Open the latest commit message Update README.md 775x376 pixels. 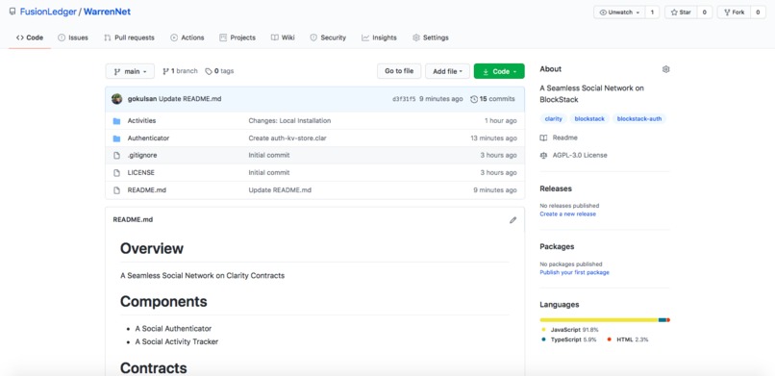click(189, 99)
